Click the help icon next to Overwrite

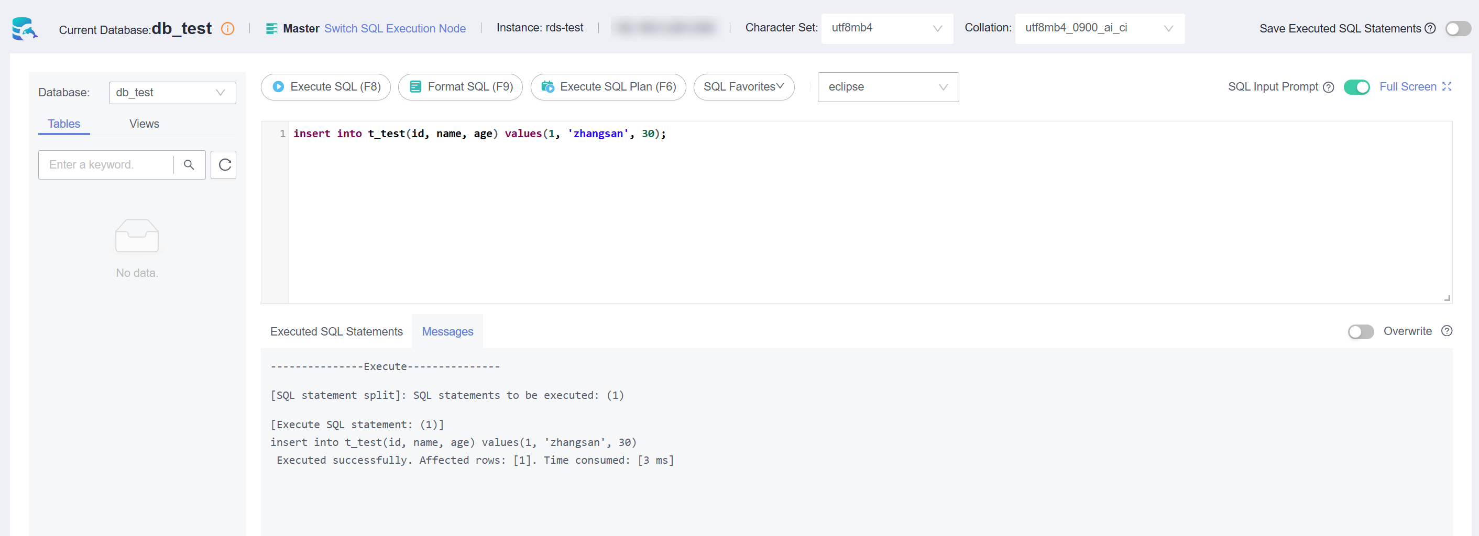(1447, 331)
